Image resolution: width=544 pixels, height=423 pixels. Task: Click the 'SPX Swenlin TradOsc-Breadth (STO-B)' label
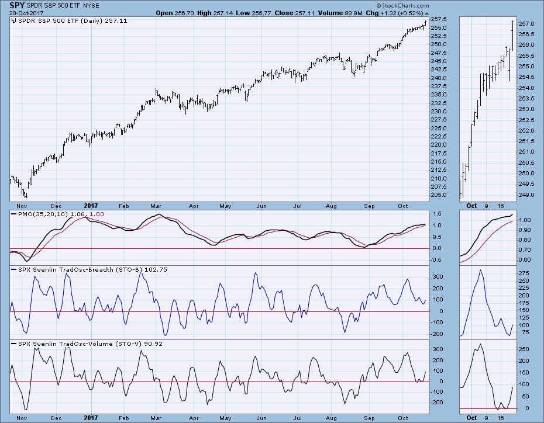tap(80, 269)
